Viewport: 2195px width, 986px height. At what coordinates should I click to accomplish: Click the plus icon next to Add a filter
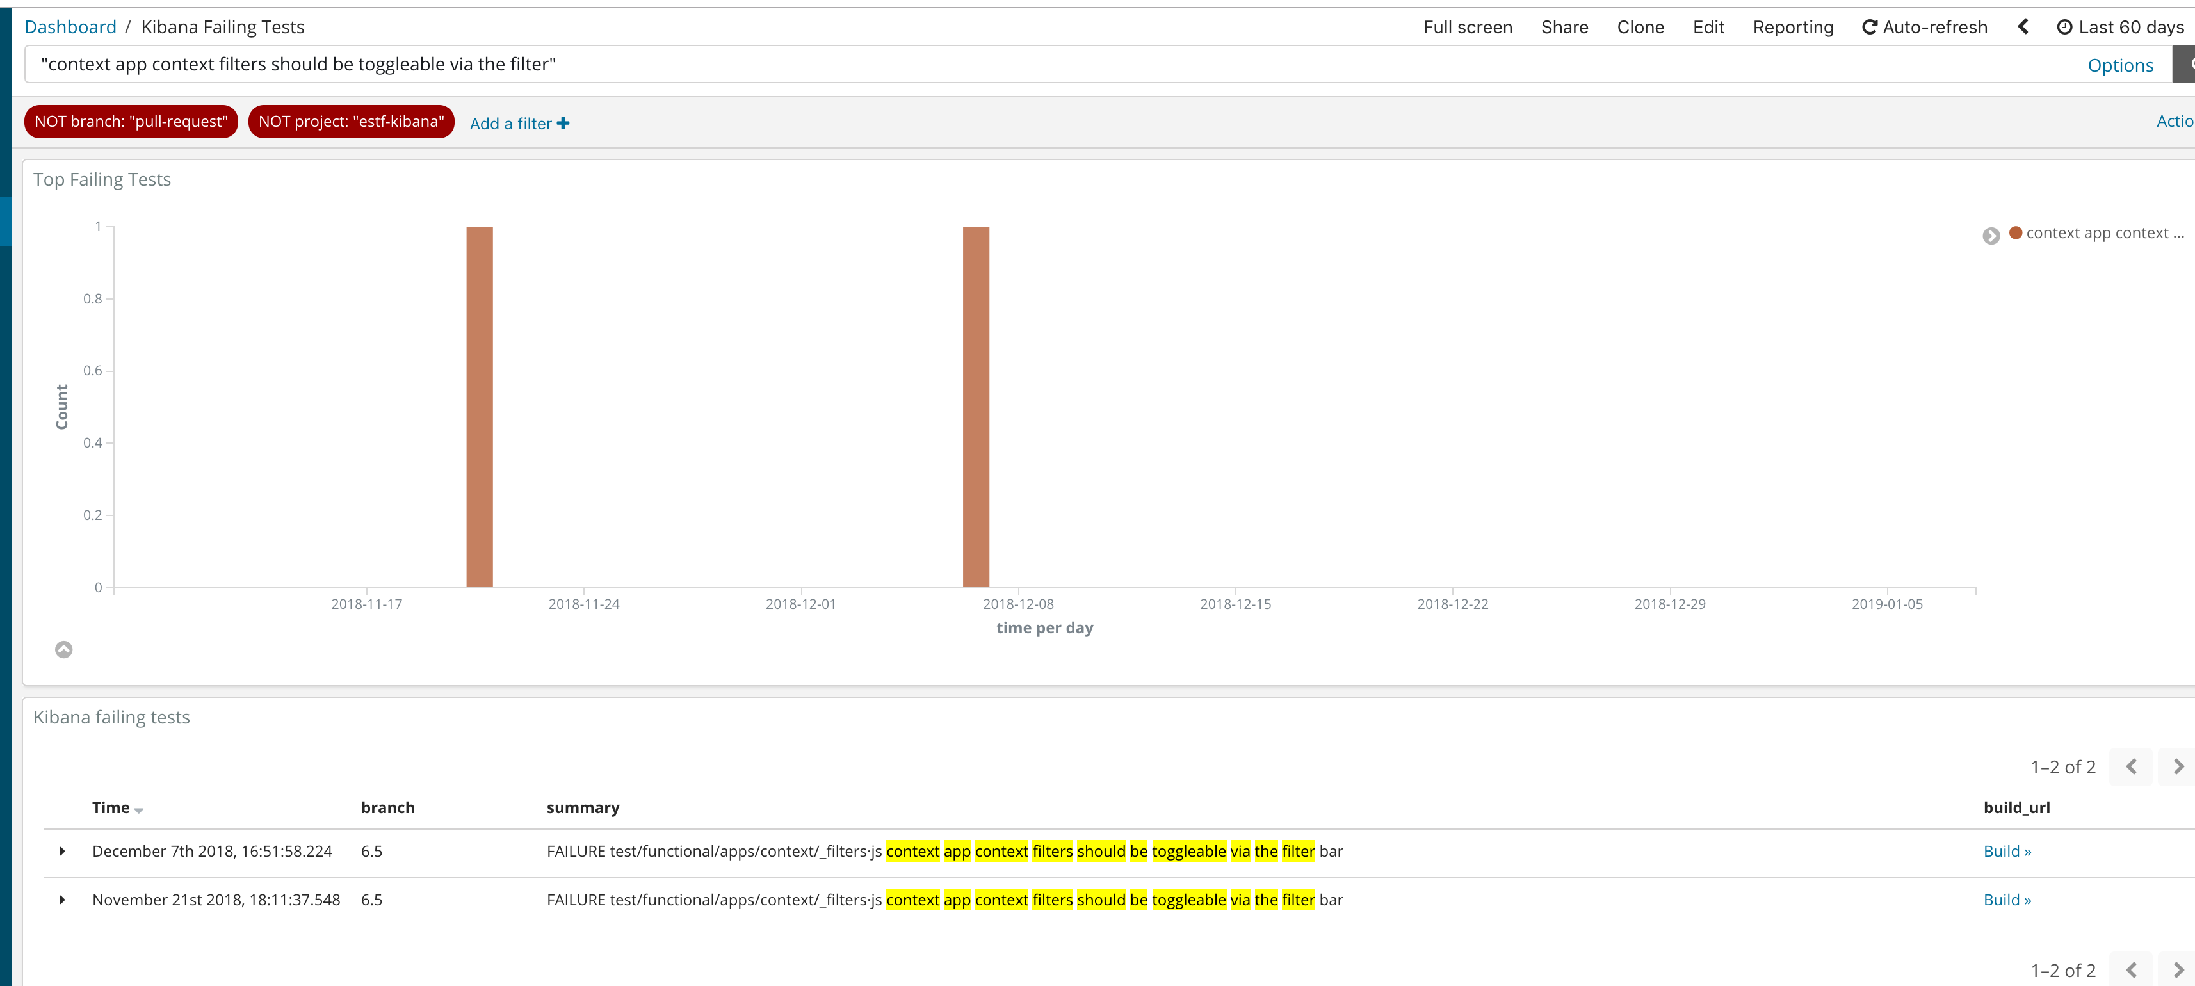pyautogui.click(x=562, y=123)
